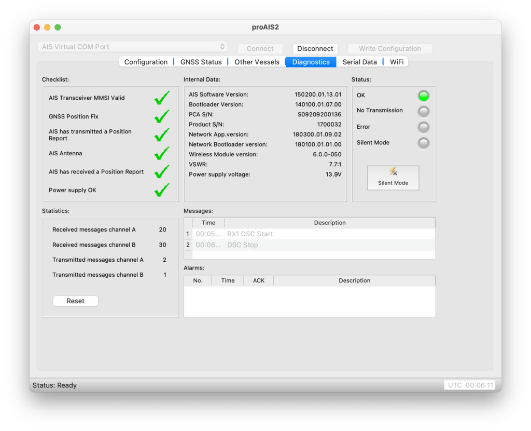Switch to the Configuration tab
The width and height of the screenshot is (531, 431).
(146, 62)
